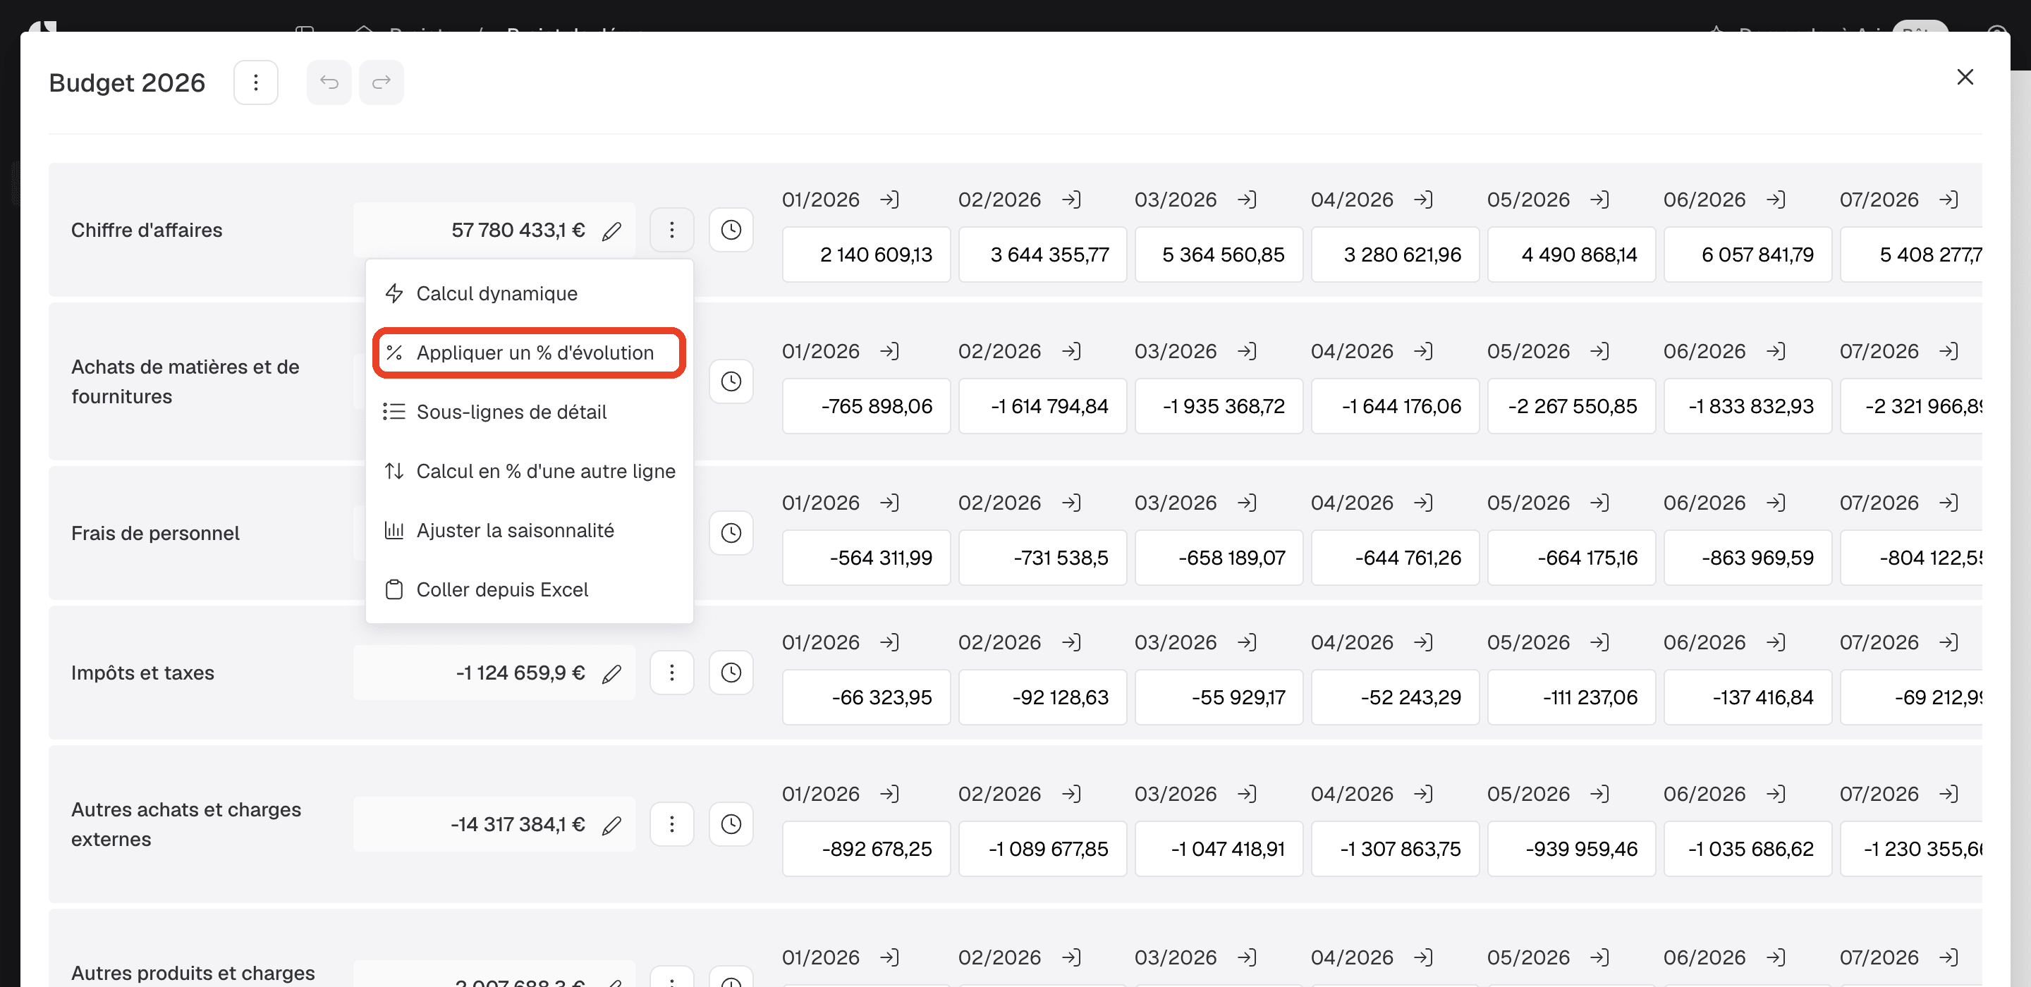Open the history clock for Chiffre d'affaires
This screenshot has width=2031, height=987.
click(x=731, y=231)
